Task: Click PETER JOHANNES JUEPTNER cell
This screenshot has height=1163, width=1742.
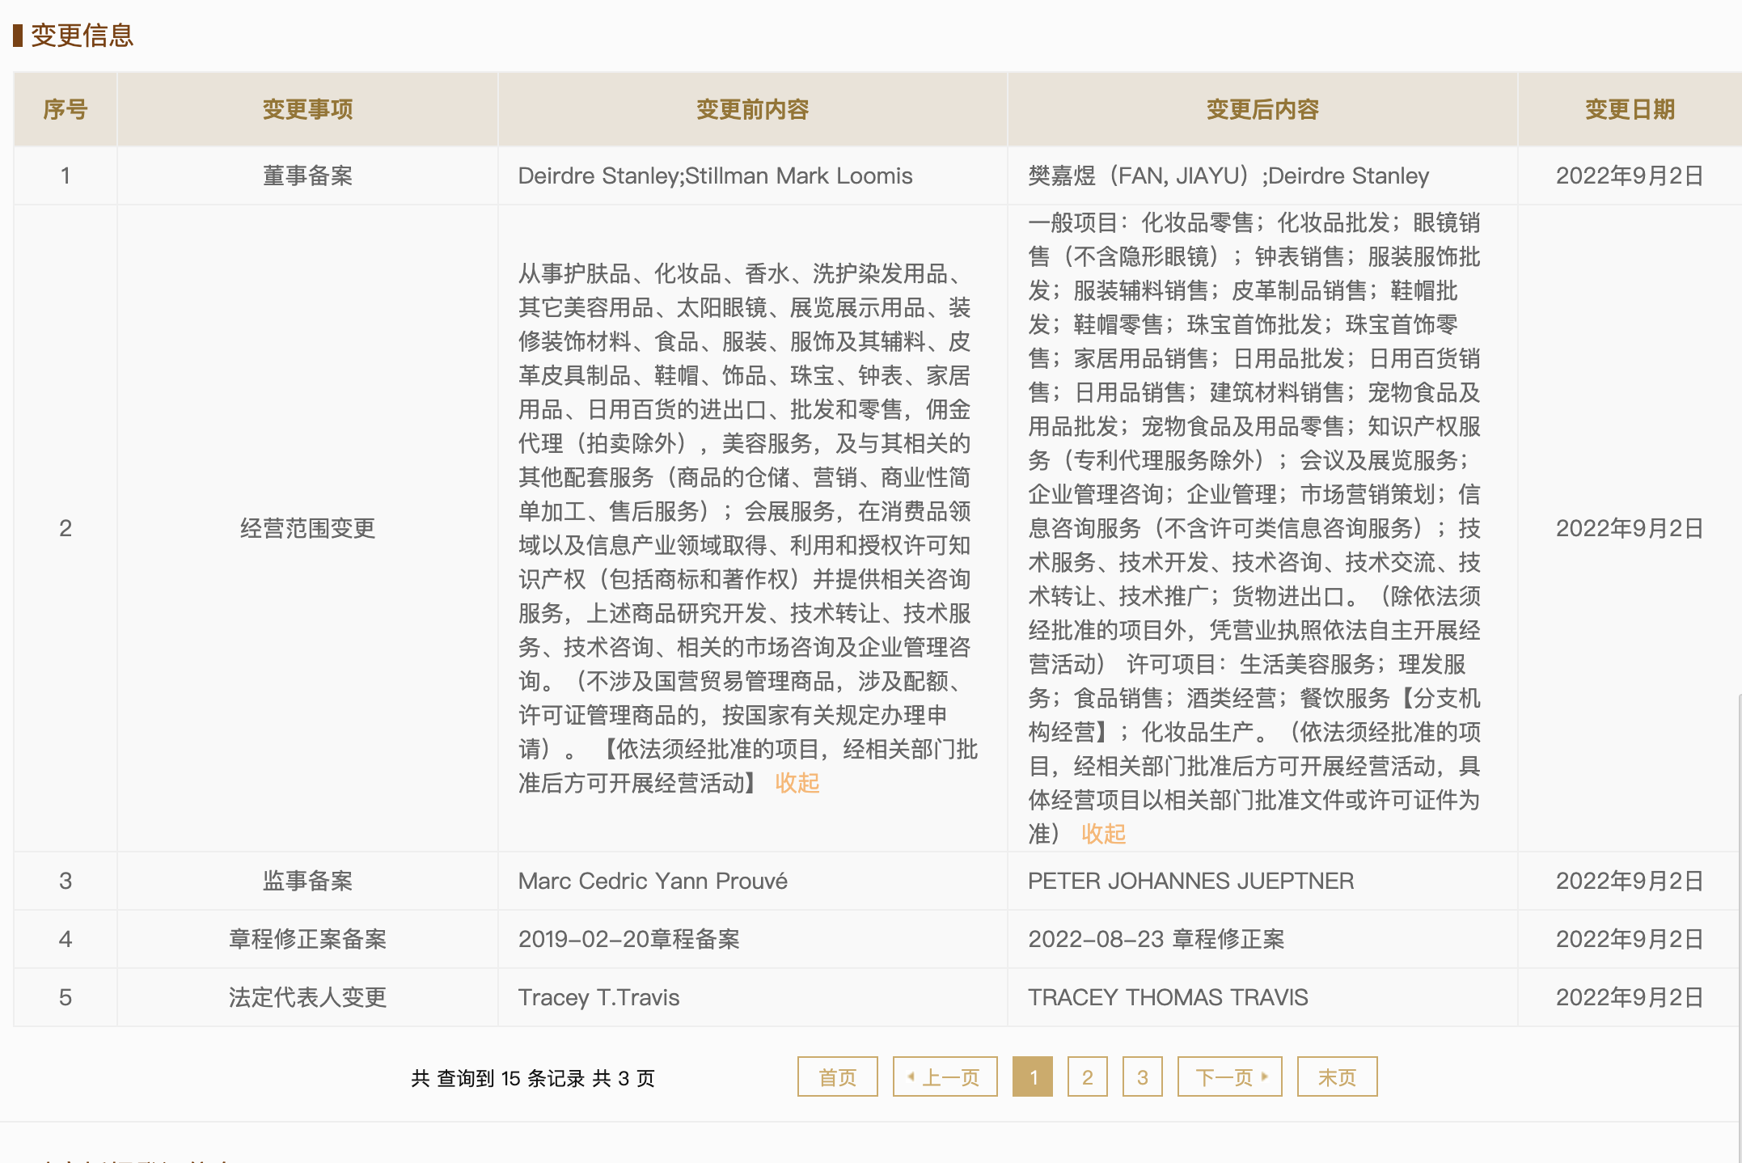Action: [x=1262, y=881]
